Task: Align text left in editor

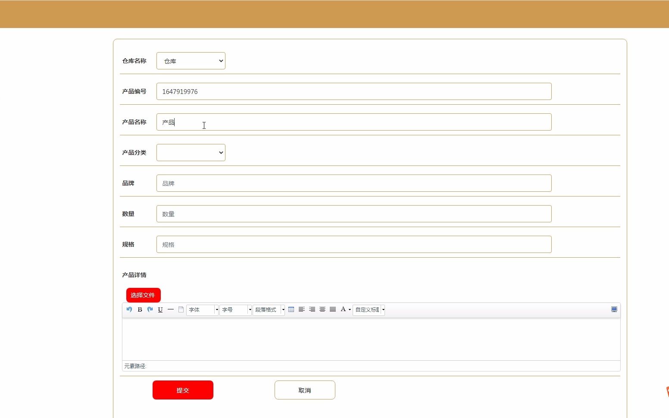Action: point(302,309)
